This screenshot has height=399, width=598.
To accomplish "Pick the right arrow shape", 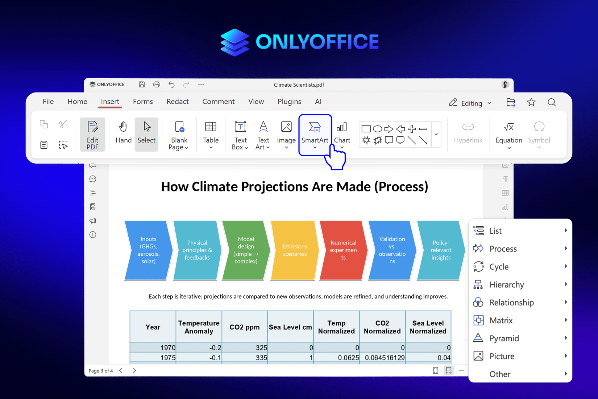I will pos(389,129).
